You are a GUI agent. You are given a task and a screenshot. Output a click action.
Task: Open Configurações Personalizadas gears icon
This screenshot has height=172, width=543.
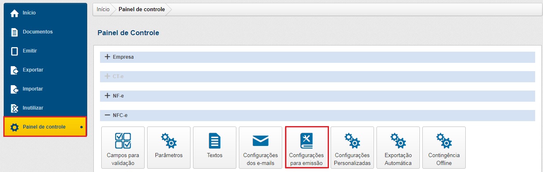pos(352,141)
